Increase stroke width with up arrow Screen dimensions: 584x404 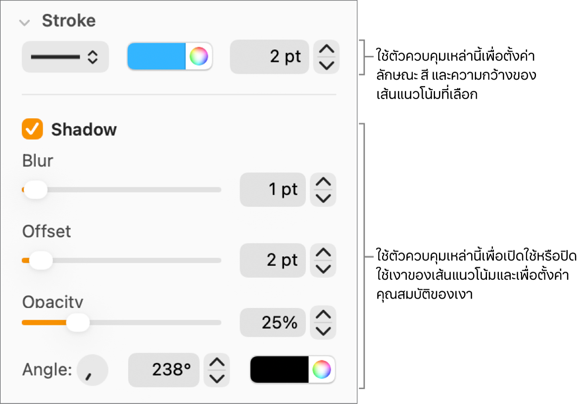click(x=327, y=50)
